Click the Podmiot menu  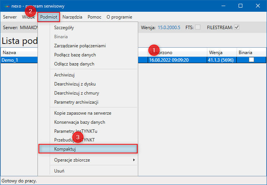[49, 17]
